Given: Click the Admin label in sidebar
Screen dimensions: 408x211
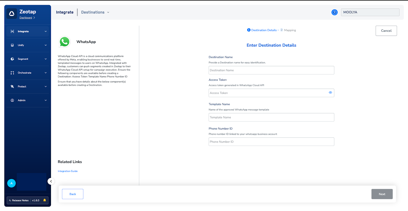Looking at the screenshot, I should pyautogui.click(x=22, y=100).
